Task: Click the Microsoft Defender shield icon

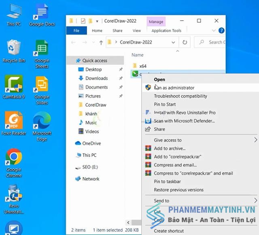Action: point(148,121)
